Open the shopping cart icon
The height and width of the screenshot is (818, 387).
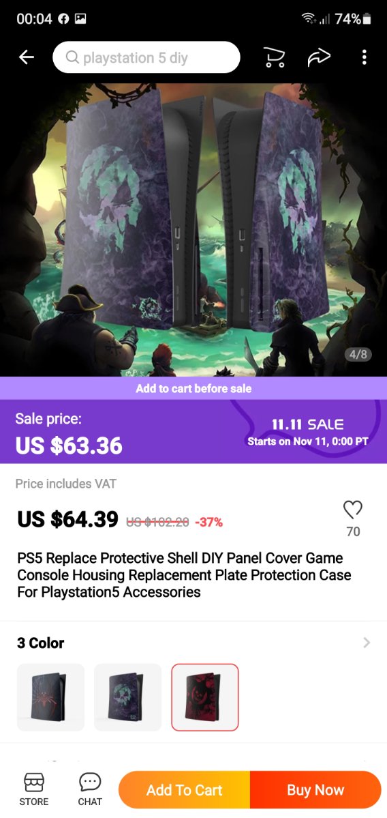click(274, 57)
